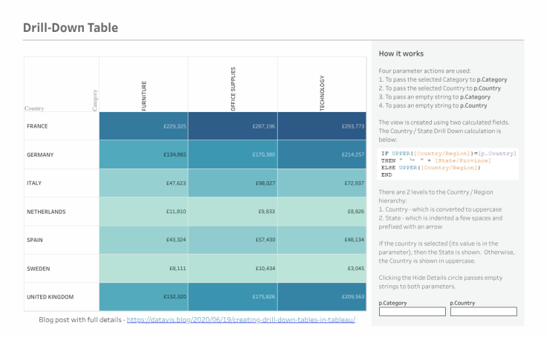547x337 pixels.
Task: Expand the GERMANY row to show states
Action: 40,154
